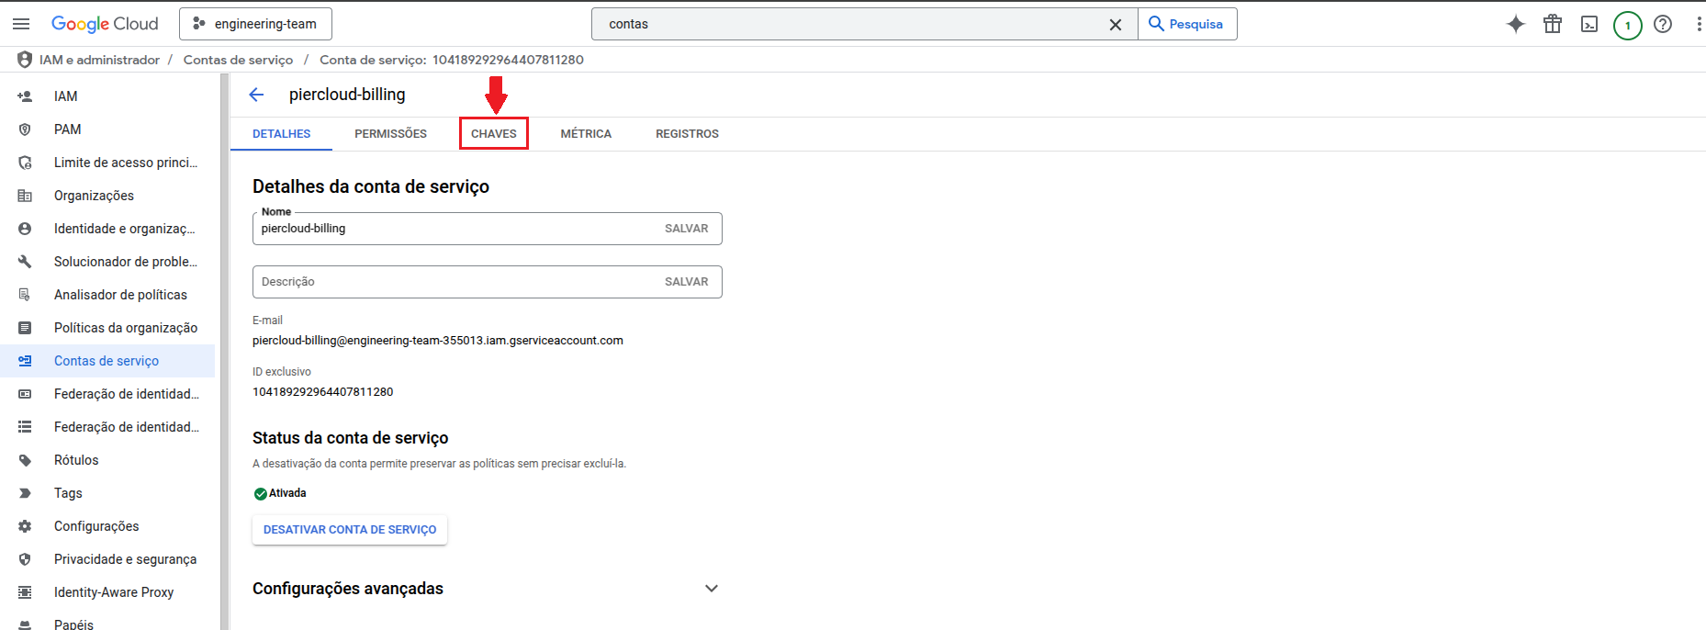1706x630 pixels.
Task: Select Analisador de políticas in sidebar
Action: tap(120, 295)
